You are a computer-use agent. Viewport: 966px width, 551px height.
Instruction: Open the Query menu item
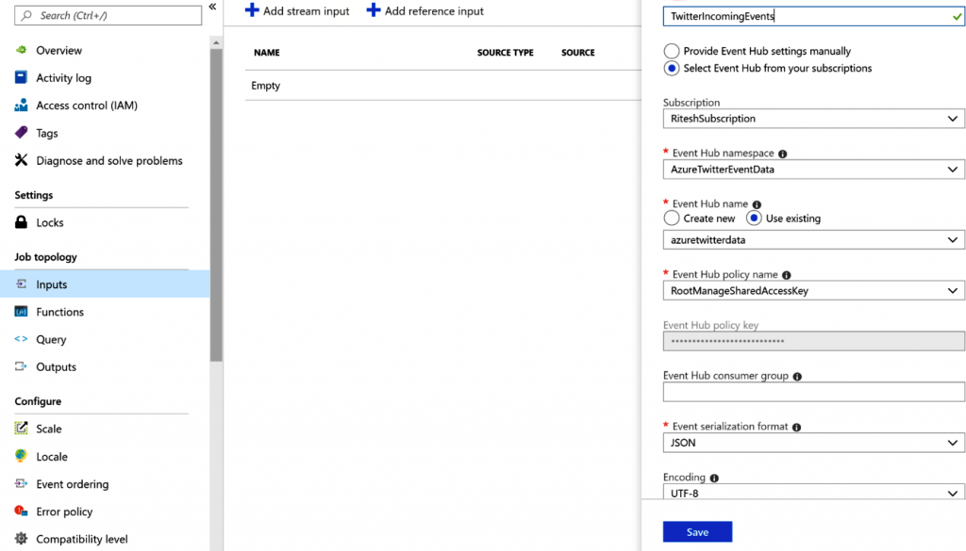(x=51, y=339)
